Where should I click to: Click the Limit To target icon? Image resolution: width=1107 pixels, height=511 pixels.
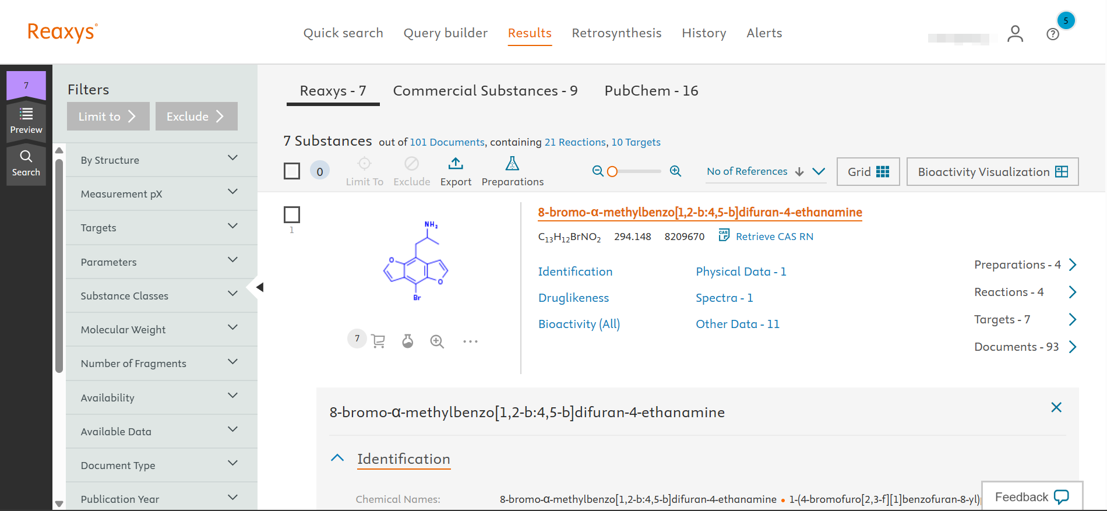pos(364,163)
